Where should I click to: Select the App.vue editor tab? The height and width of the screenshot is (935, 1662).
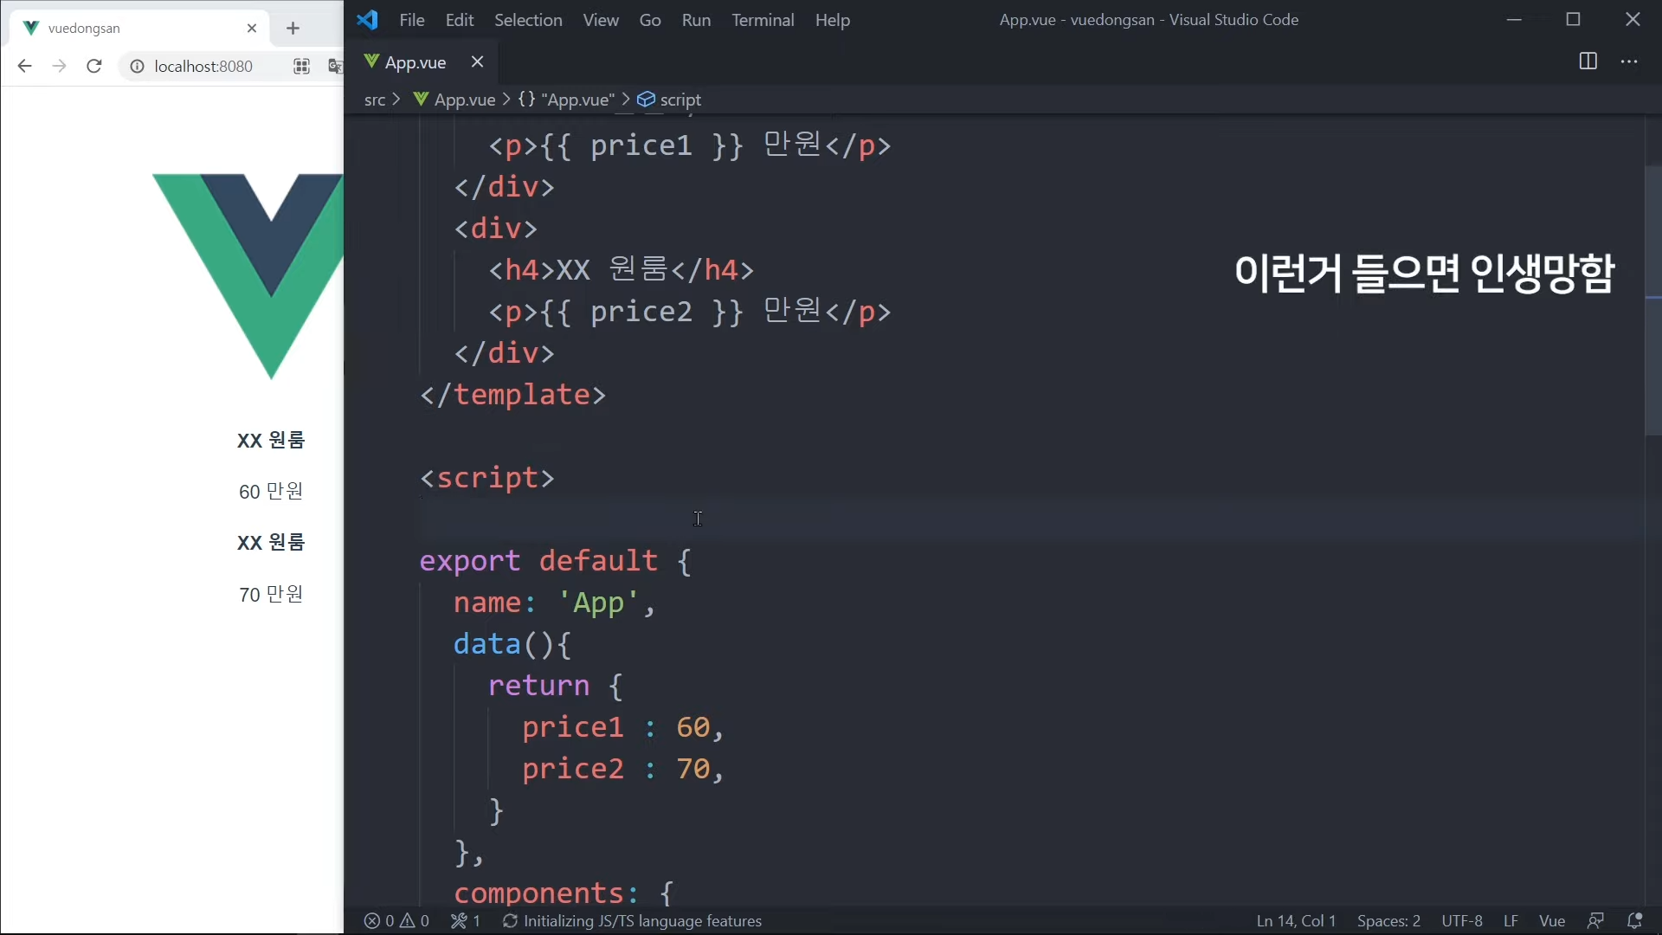[415, 62]
